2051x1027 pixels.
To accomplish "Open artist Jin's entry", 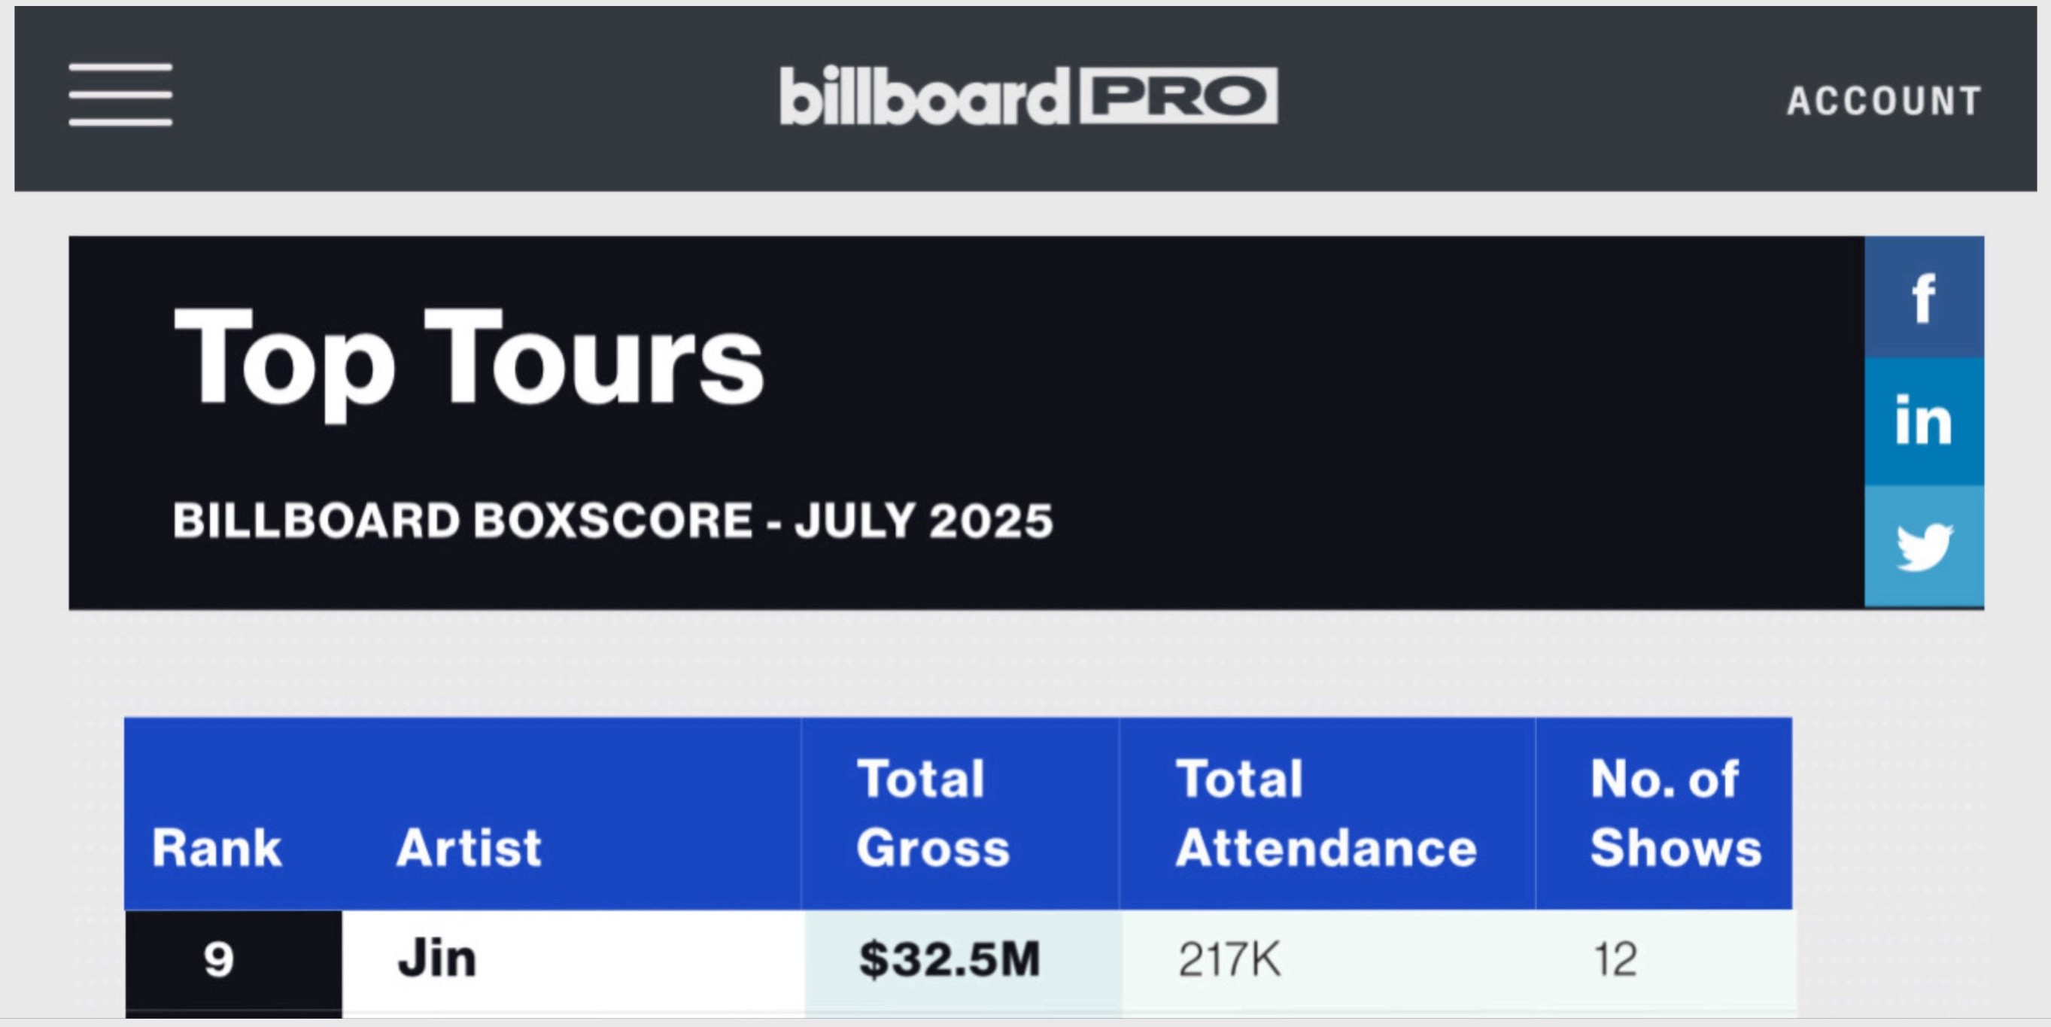I will 437,959.
